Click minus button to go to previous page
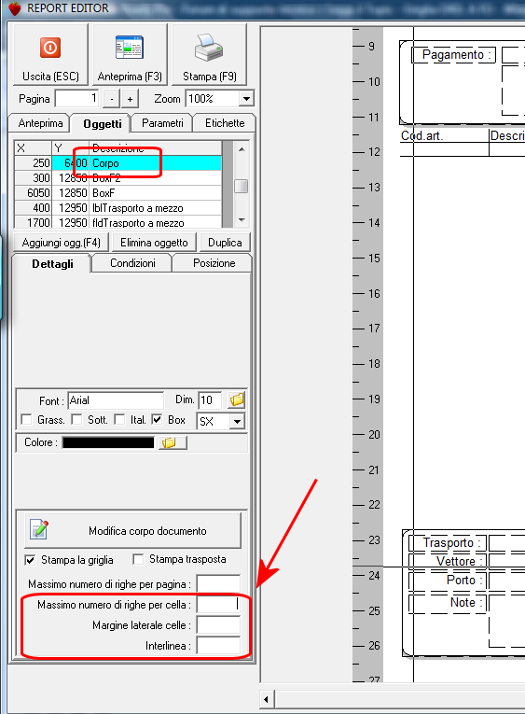 [112, 99]
